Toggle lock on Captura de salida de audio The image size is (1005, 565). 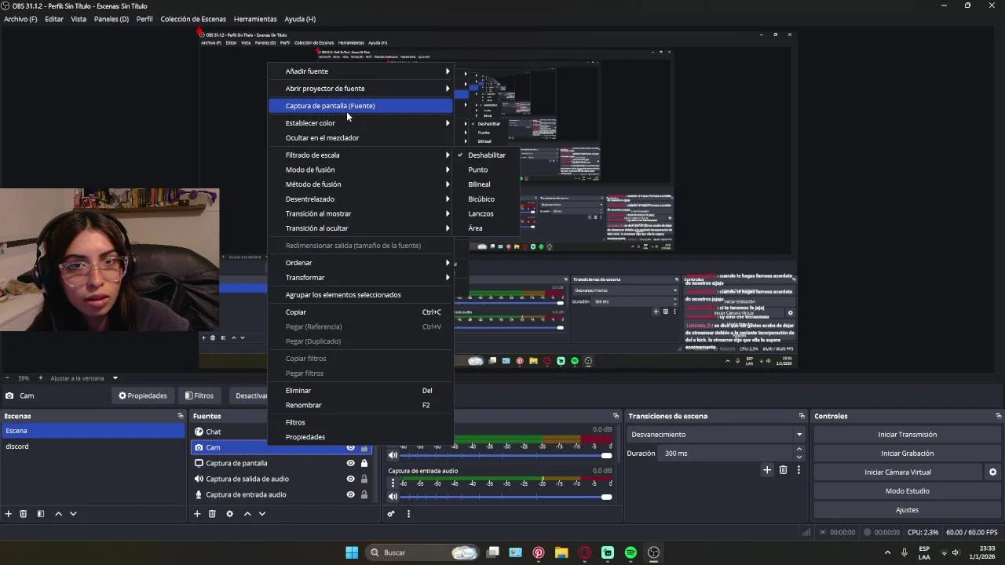(x=364, y=479)
